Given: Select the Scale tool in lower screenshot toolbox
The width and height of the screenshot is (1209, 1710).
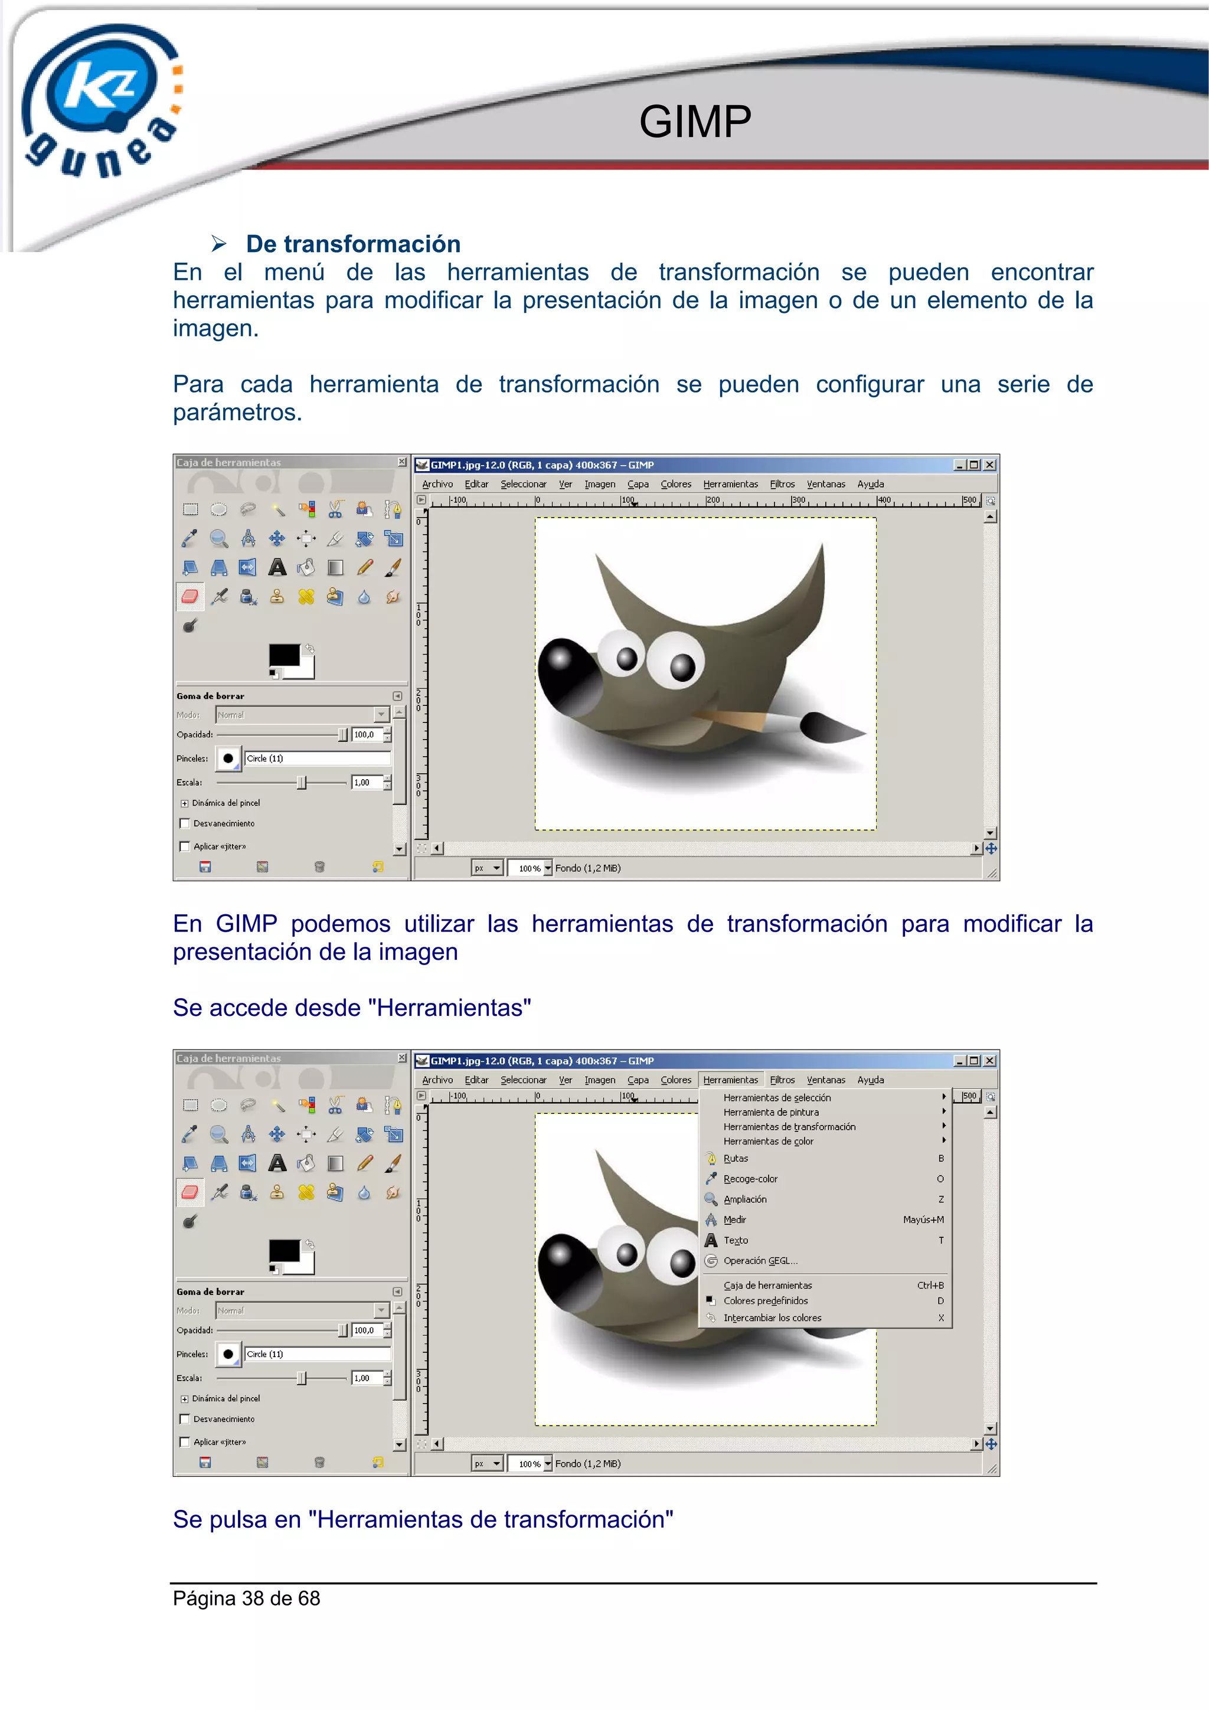Looking at the screenshot, I should click(393, 1134).
